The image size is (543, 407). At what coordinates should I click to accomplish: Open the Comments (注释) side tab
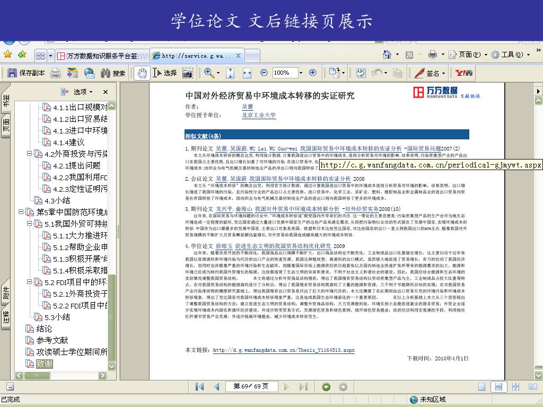pos(6,317)
